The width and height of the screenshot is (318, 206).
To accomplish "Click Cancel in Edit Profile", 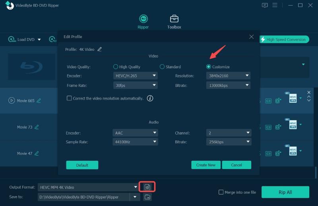I will (237, 165).
